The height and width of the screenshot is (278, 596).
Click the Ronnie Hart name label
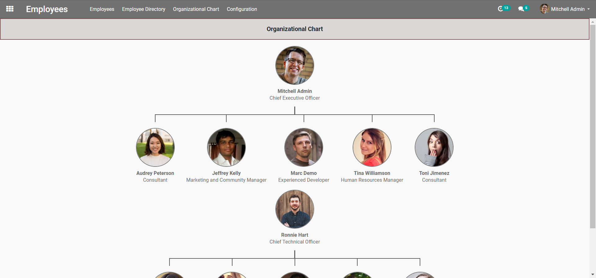pyautogui.click(x=295, y=235)
